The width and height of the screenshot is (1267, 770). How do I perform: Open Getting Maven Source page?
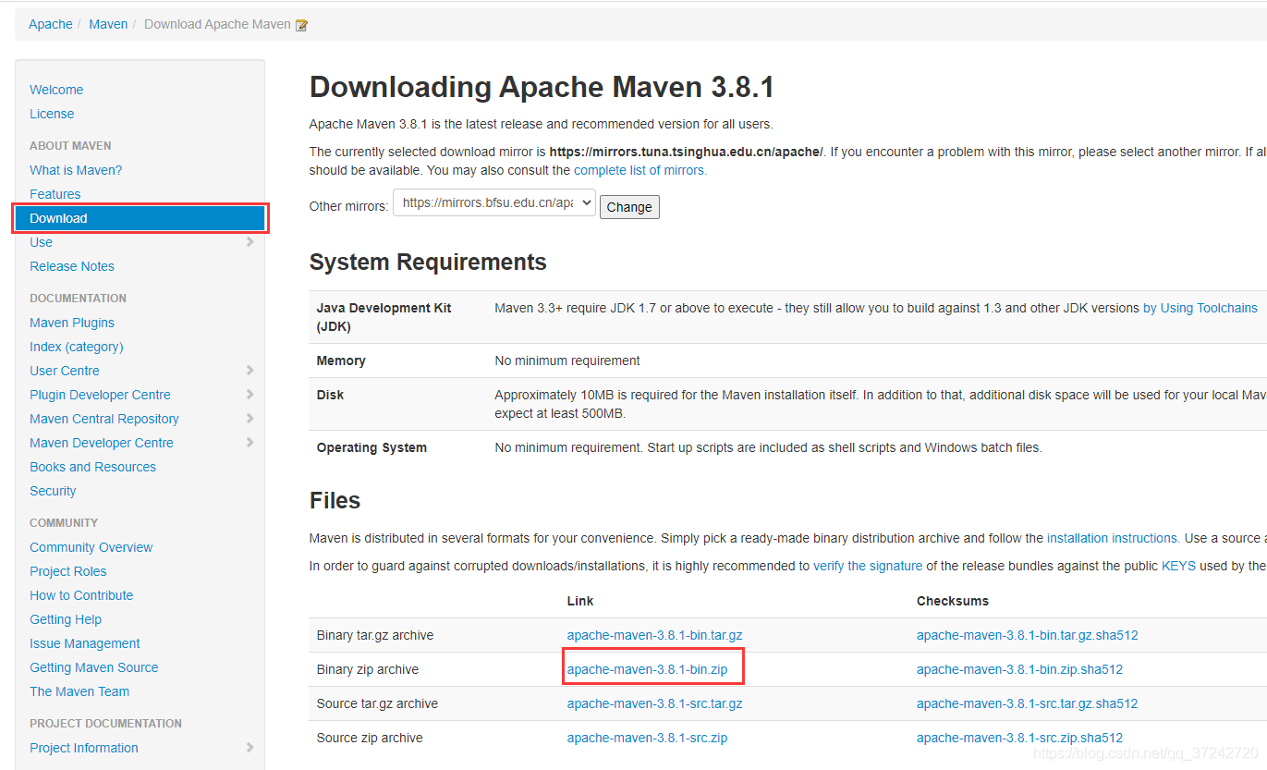(x=94, y=667)
